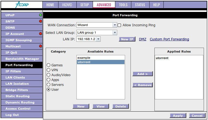Open IP QoS in the sidebar
The image size is (208, 120).
22,53
